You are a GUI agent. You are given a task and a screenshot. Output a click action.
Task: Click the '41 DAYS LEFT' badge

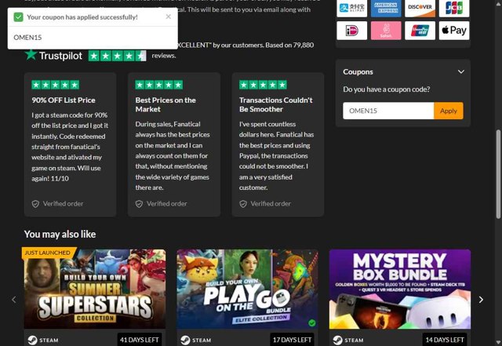[x=140, y=340]
